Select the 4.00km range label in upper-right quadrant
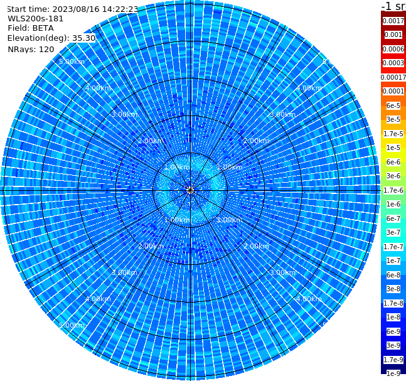 point(309,88)
